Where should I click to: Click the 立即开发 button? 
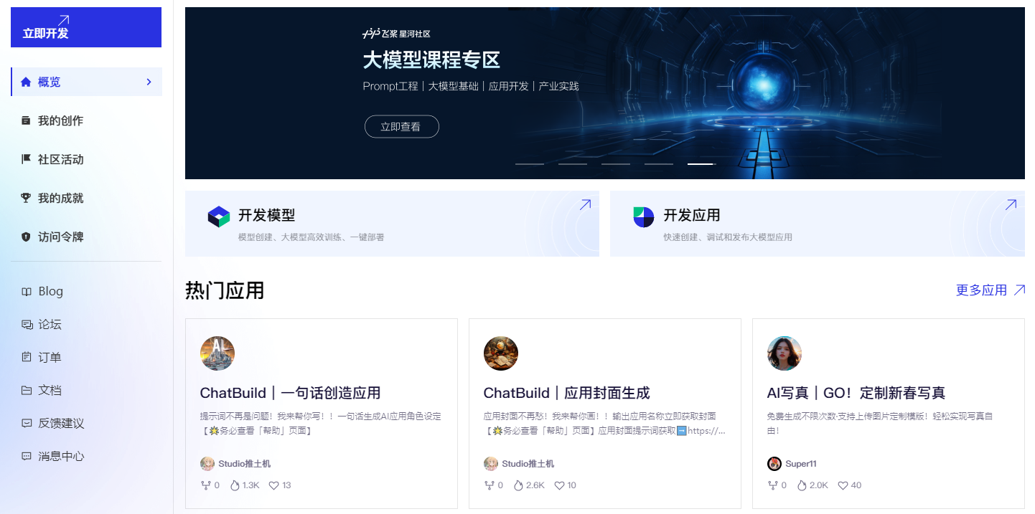[86, 27]
